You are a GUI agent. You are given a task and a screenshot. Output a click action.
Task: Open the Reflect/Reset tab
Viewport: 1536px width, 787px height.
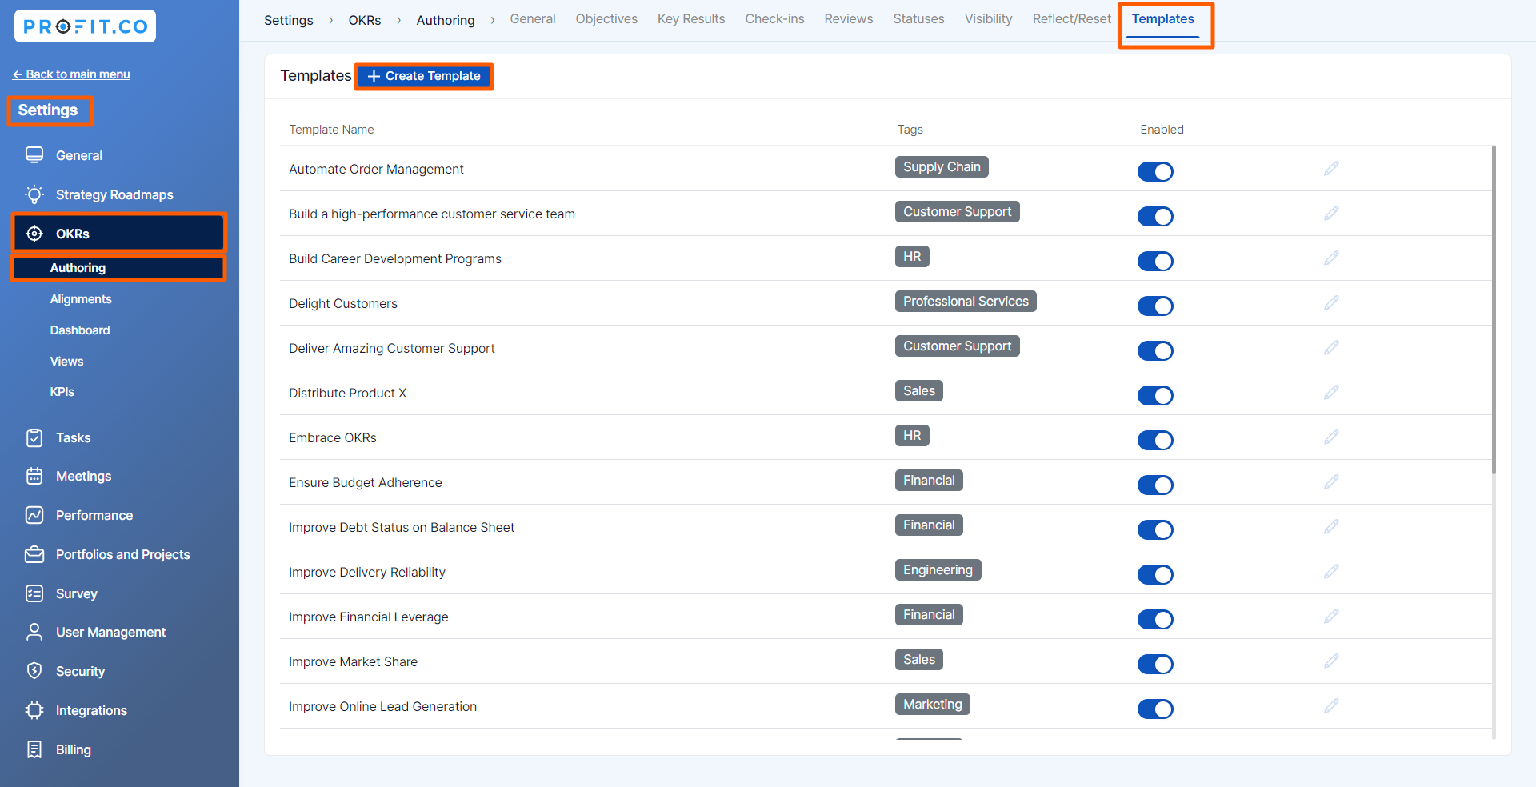[1071, 19]
